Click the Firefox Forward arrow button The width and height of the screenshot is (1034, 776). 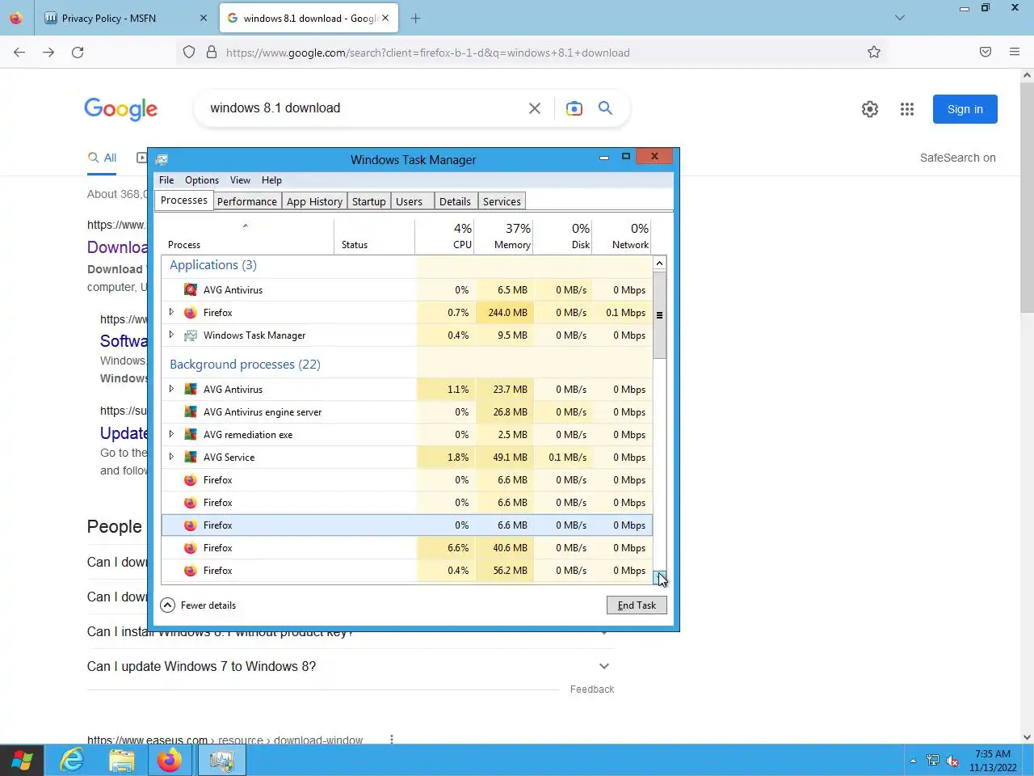[x=48, y=53]
